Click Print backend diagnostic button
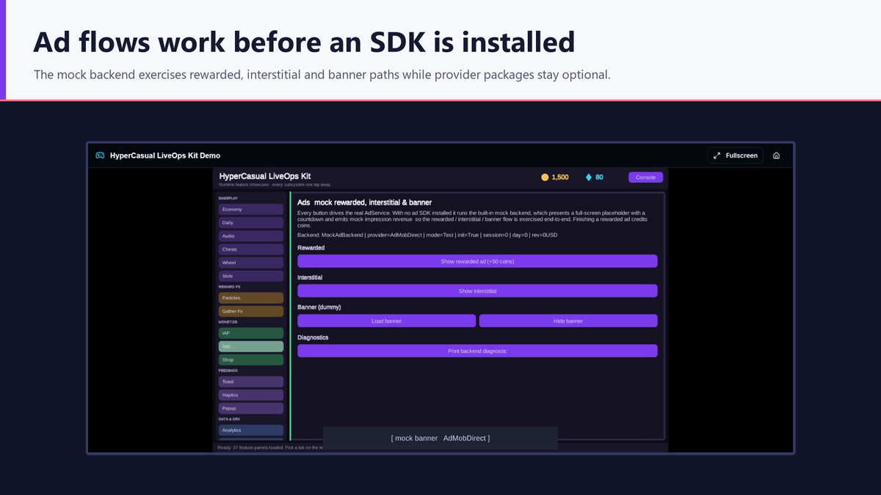 tap(477, 351)
